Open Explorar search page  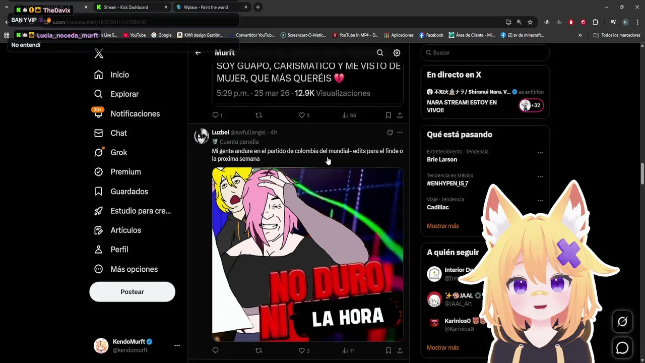116,94
